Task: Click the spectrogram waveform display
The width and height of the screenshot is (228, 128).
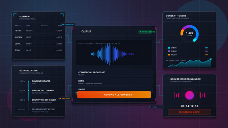Action: coord(114,53)
